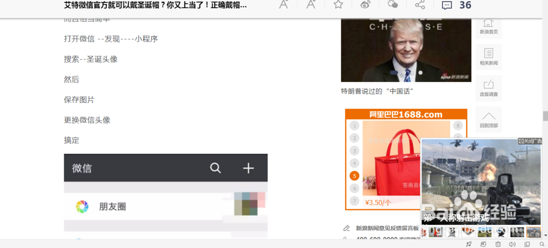Screen dimensions: 548x248
Task: Select item 7 in Alibaba ad
Action: coord(355,201)
